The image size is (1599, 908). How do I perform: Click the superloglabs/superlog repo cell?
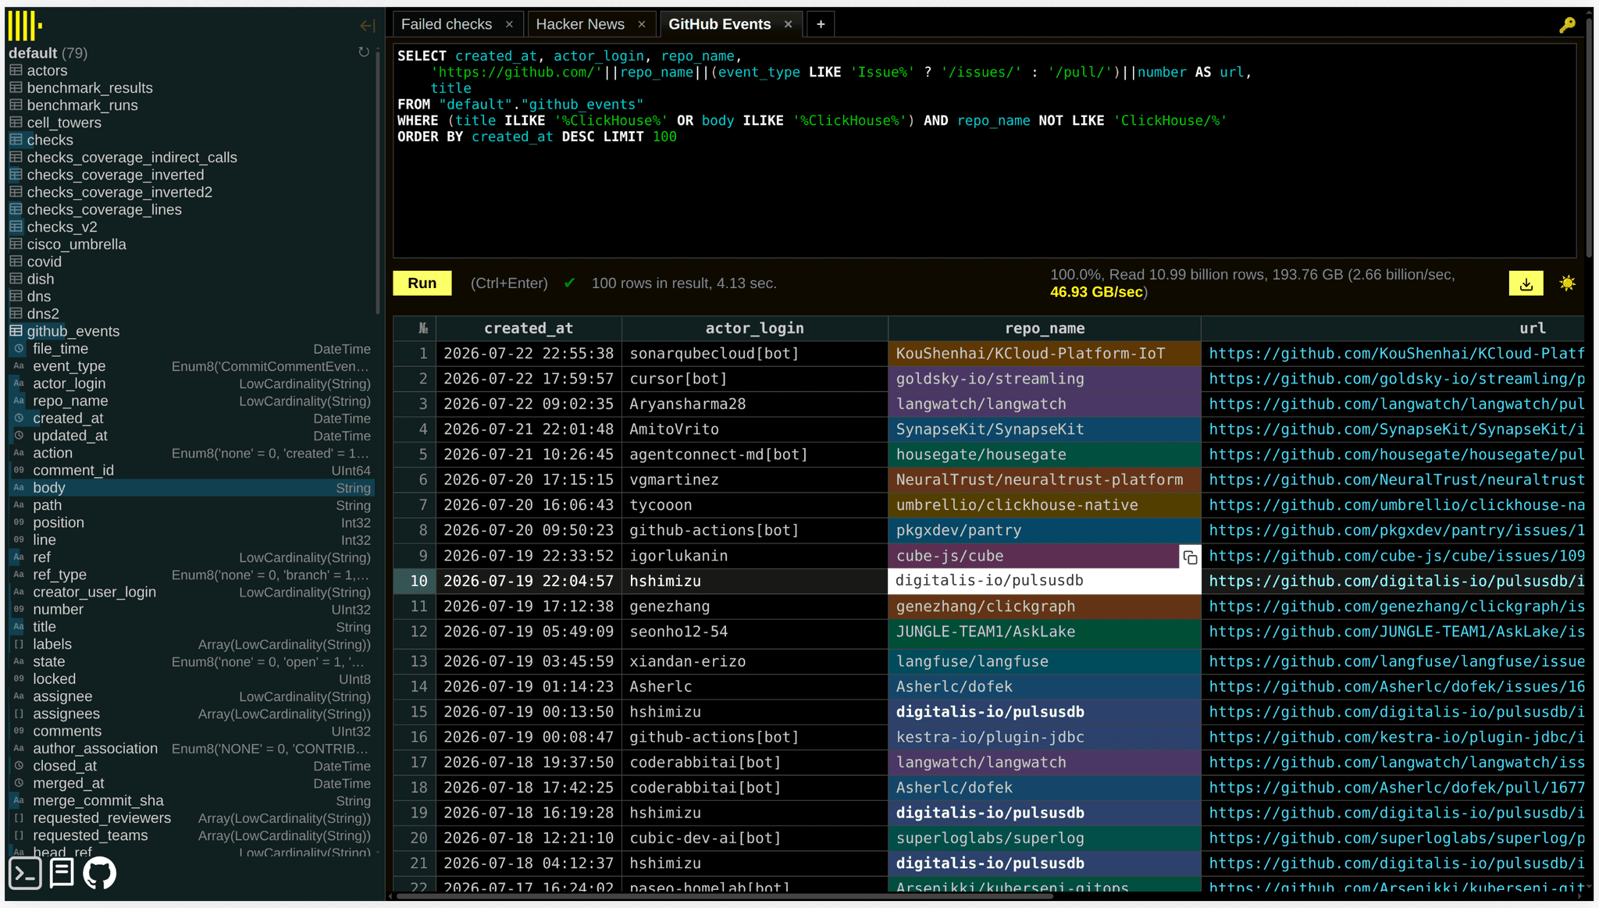1044,839
